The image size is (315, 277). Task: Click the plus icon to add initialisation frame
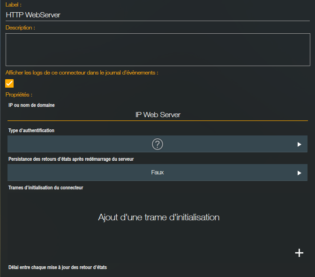(x=299, y=253)
